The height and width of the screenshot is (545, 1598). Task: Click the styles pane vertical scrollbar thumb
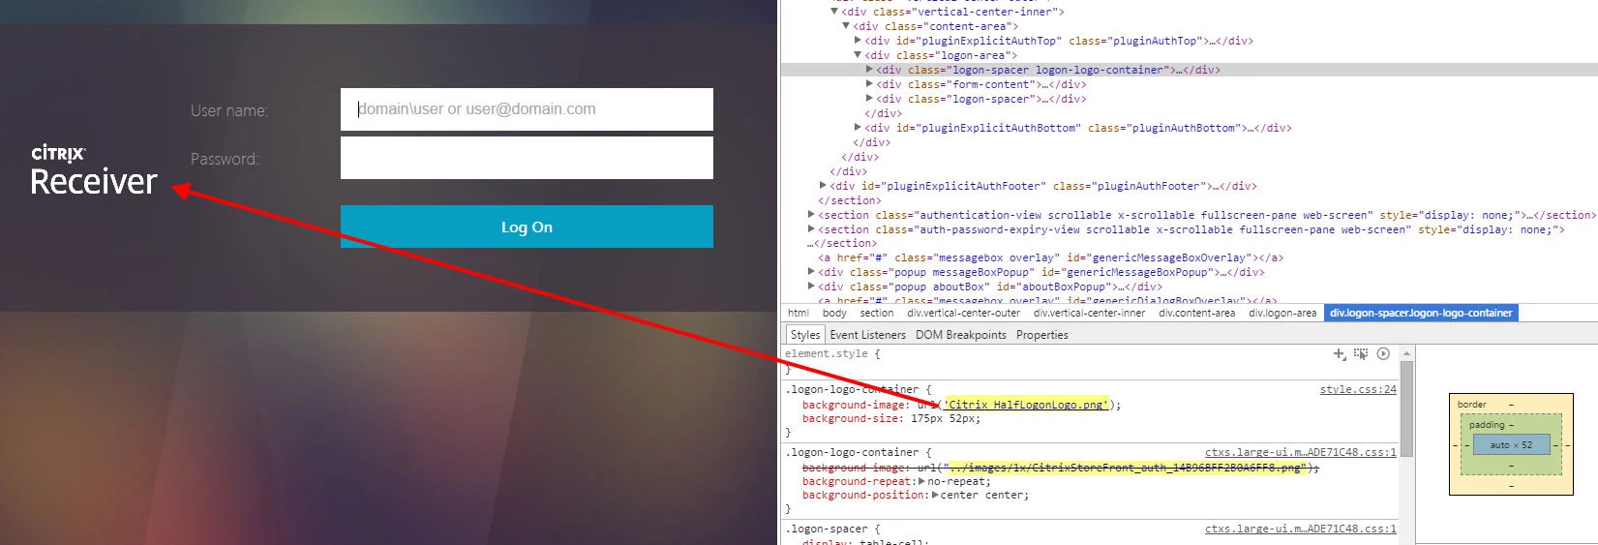pos(1406,409)
